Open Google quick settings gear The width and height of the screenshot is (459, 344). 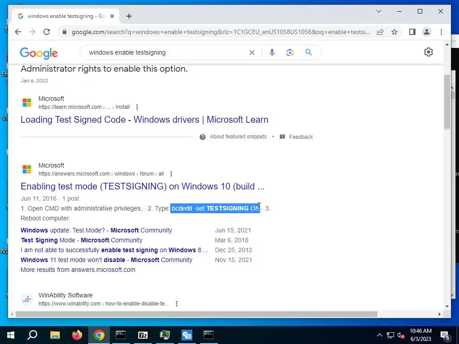point(428,52)
